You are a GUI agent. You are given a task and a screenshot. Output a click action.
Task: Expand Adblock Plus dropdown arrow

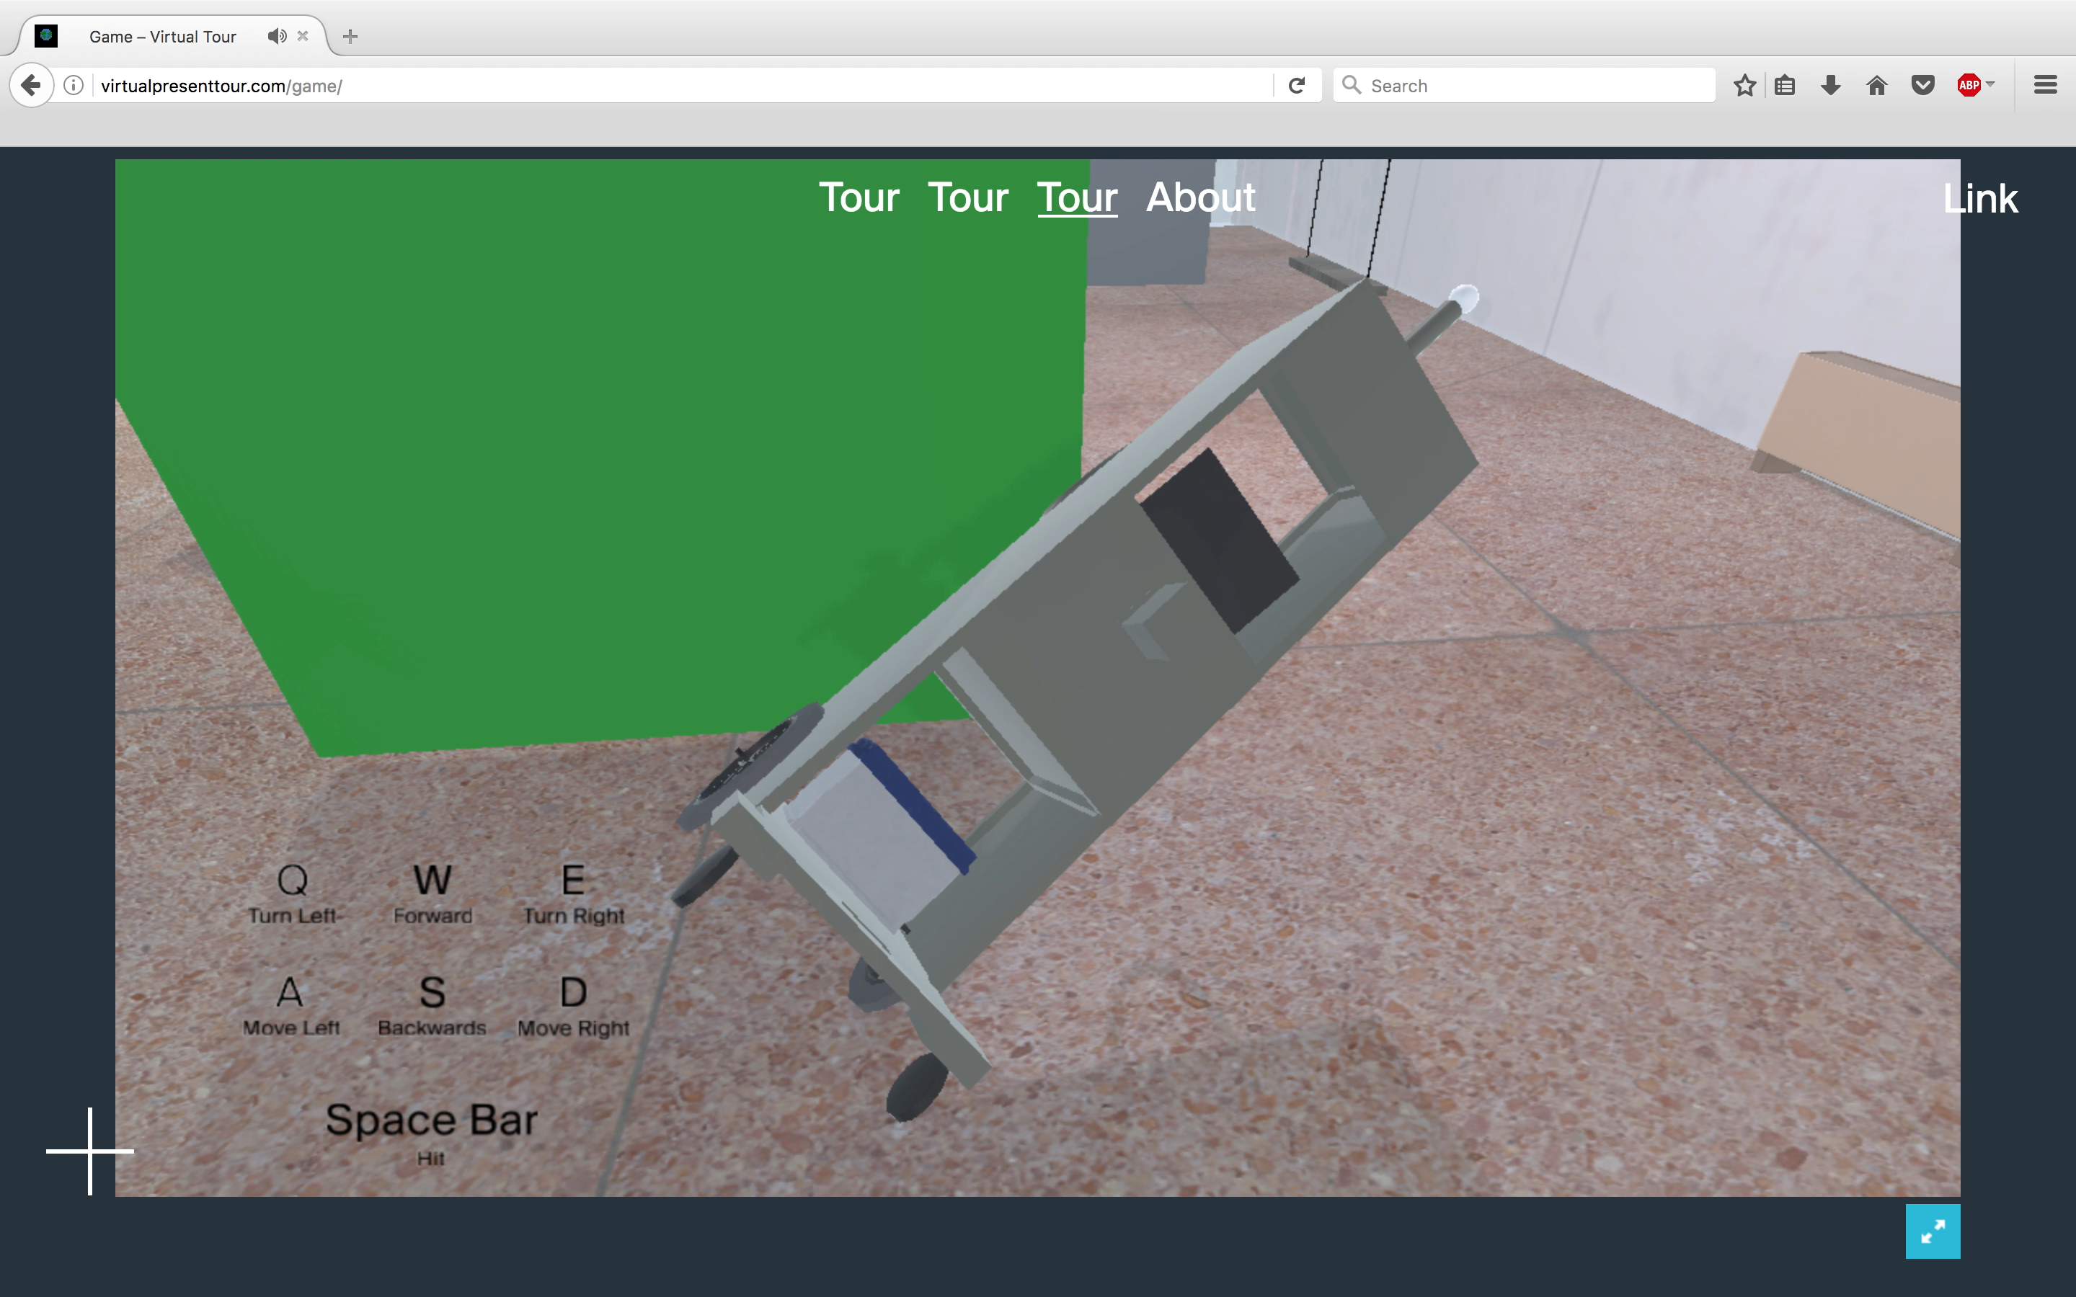pos(1991,84)
